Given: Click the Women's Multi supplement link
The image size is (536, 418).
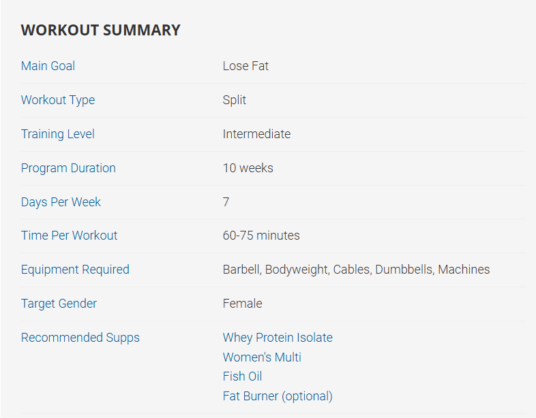Looking at the screenshot, I should pyautogui.click(x=262, y=357).
